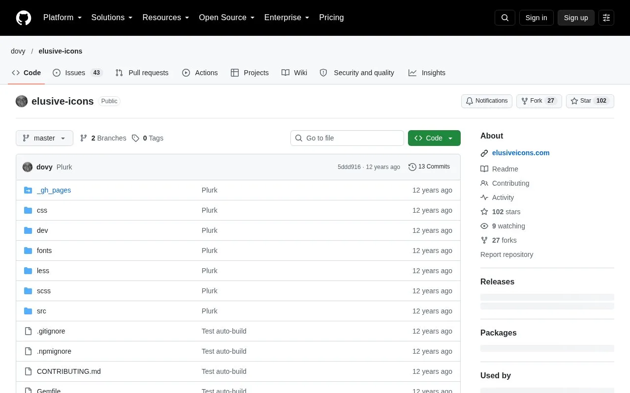
Task: Click the .gitignore file icon
Action: point(28,331)
